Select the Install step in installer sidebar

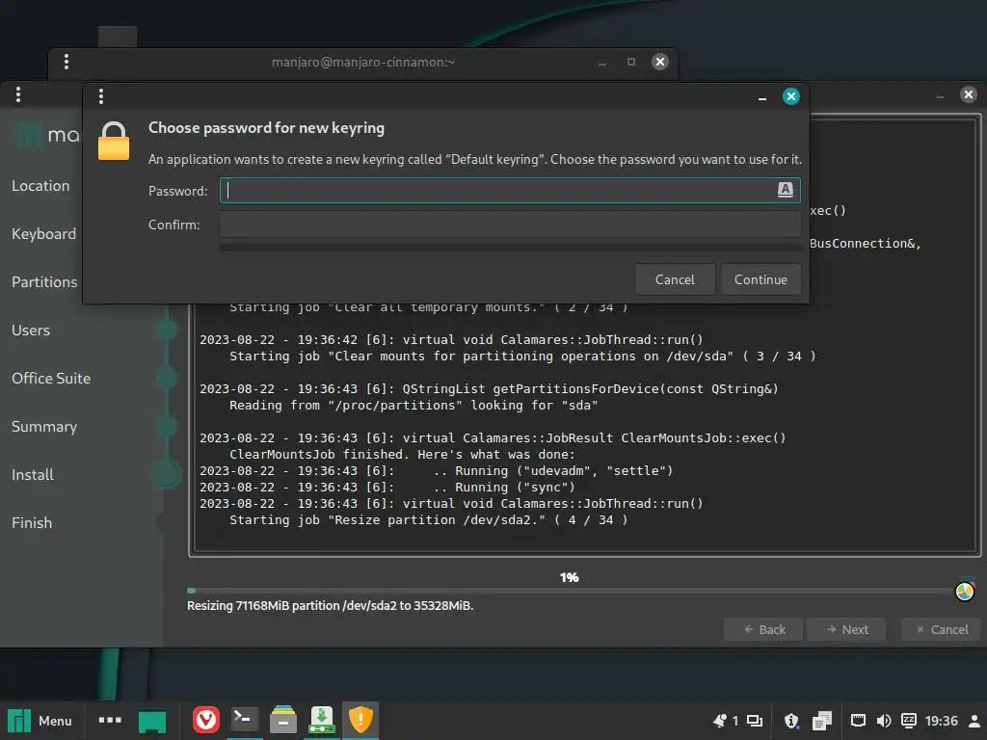tap(33, 474)
